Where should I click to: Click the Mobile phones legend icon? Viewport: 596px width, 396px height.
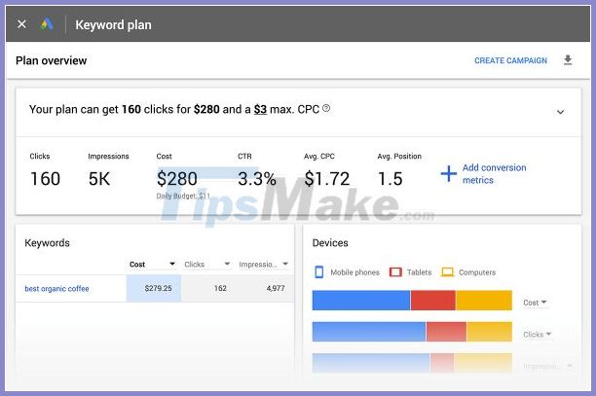point(318,272)
